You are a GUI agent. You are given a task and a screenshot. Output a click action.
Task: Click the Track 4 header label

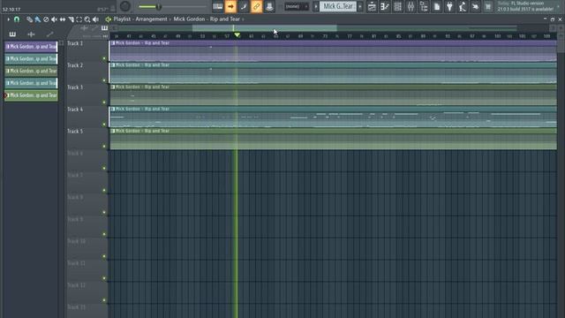(x=75, y=110)
